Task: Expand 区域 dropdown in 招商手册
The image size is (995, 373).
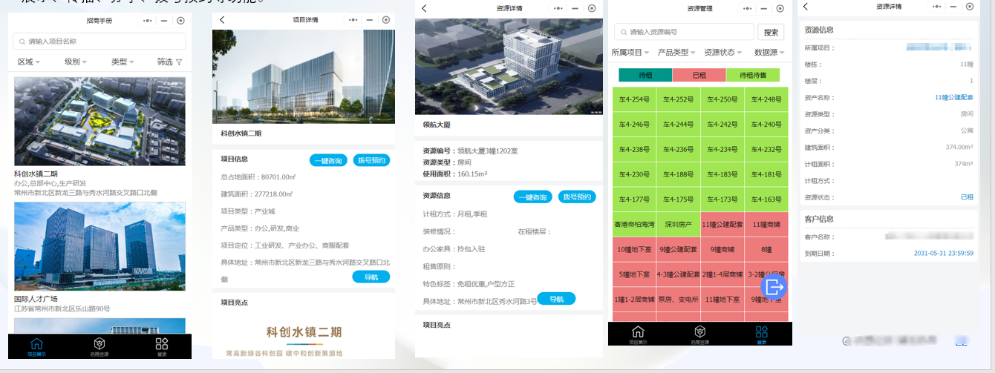Action: coord(29,62)
